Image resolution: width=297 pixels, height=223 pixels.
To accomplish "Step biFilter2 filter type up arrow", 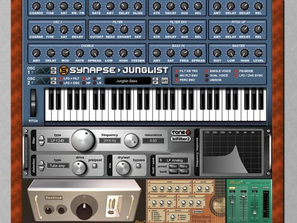I will click(x=42, y=138).
